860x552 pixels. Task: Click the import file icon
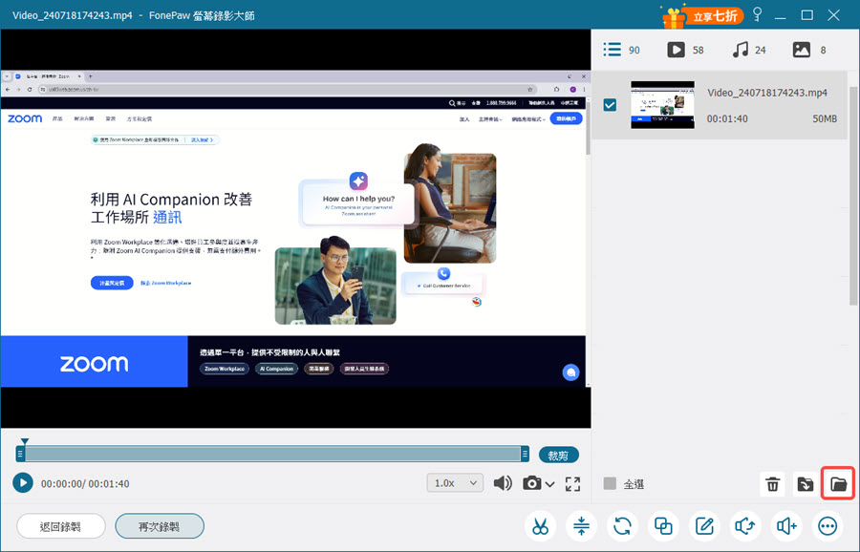point(806,484)
